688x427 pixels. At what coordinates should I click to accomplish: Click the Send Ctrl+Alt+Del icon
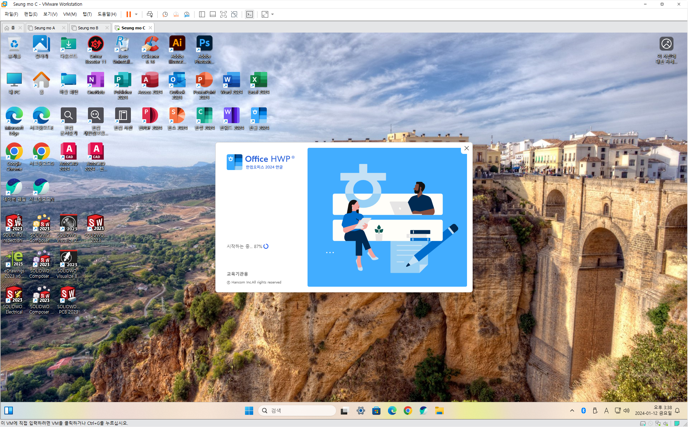coord(150,14)
